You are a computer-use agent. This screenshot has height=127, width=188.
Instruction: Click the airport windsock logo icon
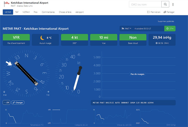tap(6, 4)
